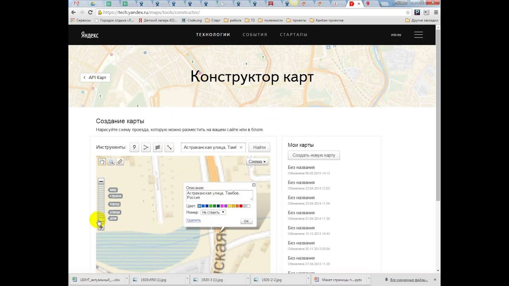Bookmark this page with the star
Screen dimensions: 509x286
click(x=408, y=12)
